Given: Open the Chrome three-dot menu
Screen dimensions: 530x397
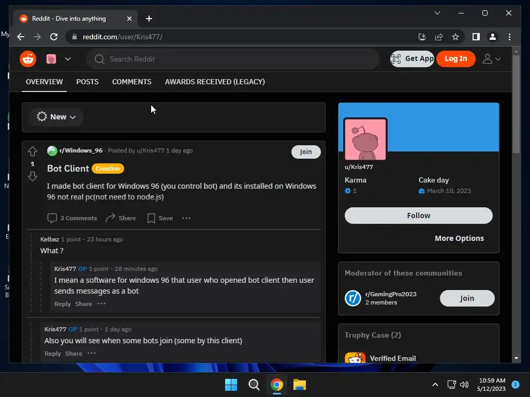Looking at the screenshot, I should 509,37.
